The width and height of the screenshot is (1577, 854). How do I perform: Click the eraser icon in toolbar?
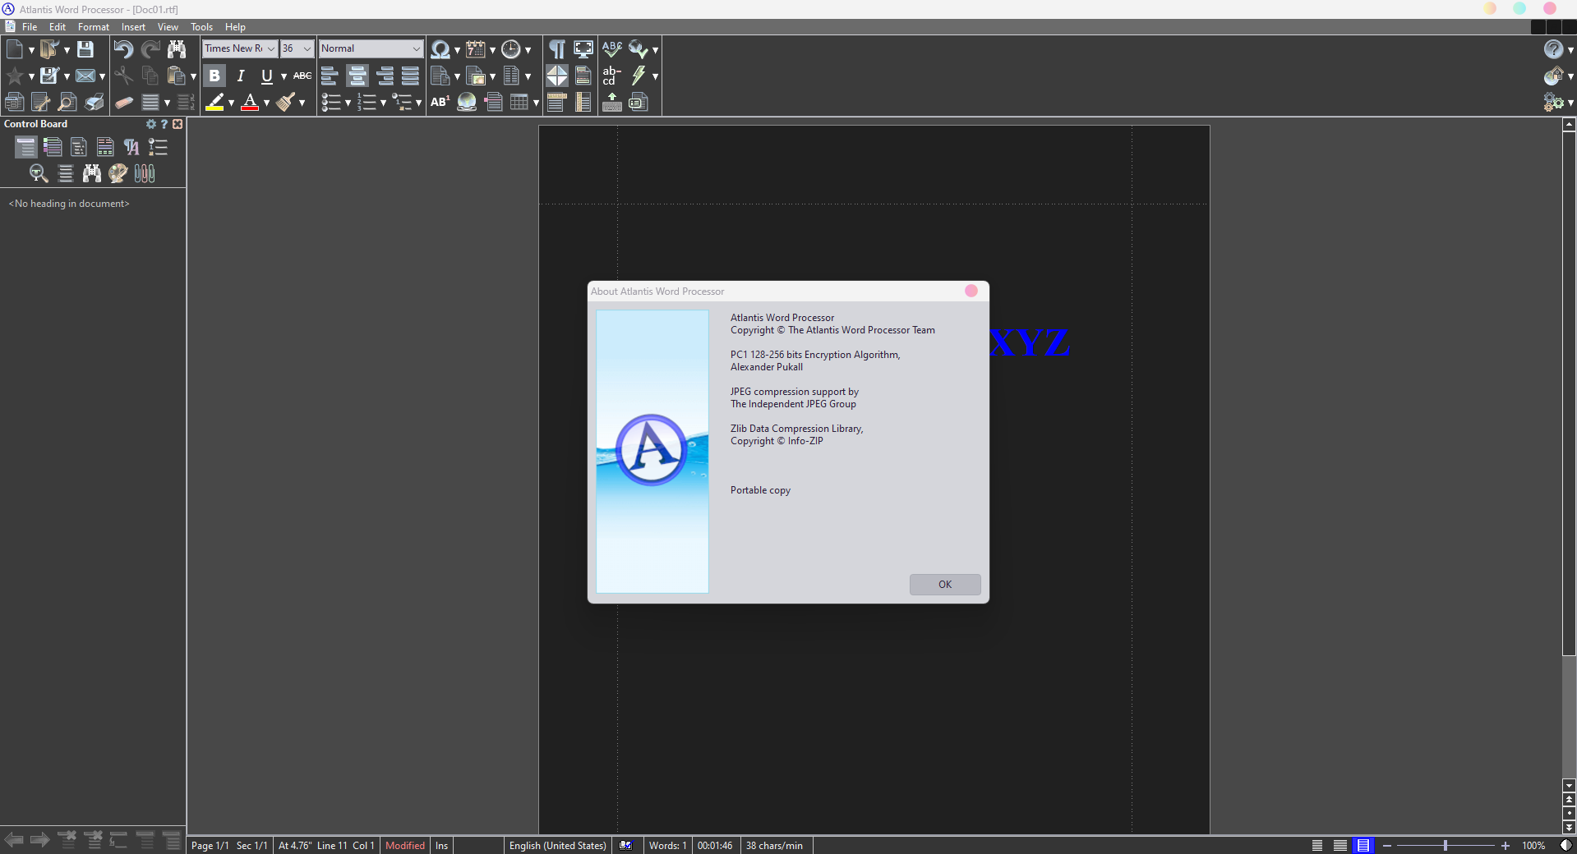point(123,103)
